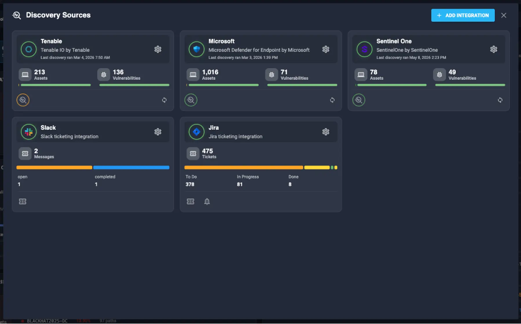521x324 pixels.
Task: Open settings gear on Microsoft card
Action: pyautogui.click(x=326, y=49)
